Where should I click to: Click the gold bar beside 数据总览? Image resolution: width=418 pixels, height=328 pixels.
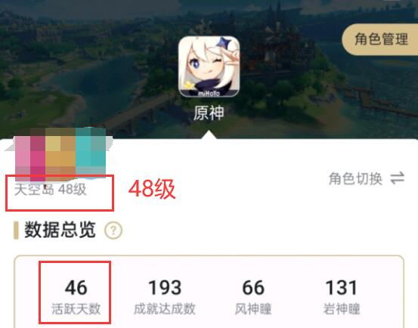coord(16,231)
